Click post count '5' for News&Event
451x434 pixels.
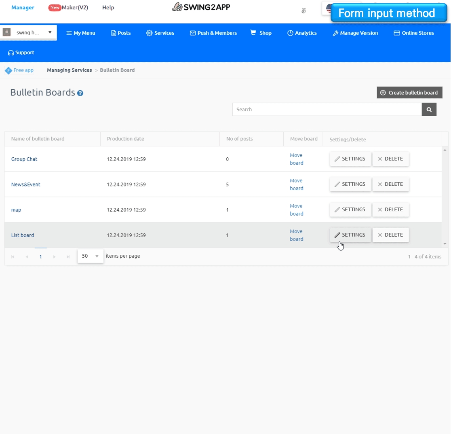point(227,184)
